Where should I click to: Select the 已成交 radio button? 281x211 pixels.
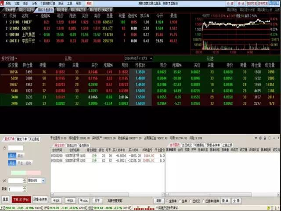click(x=191, y=201)
